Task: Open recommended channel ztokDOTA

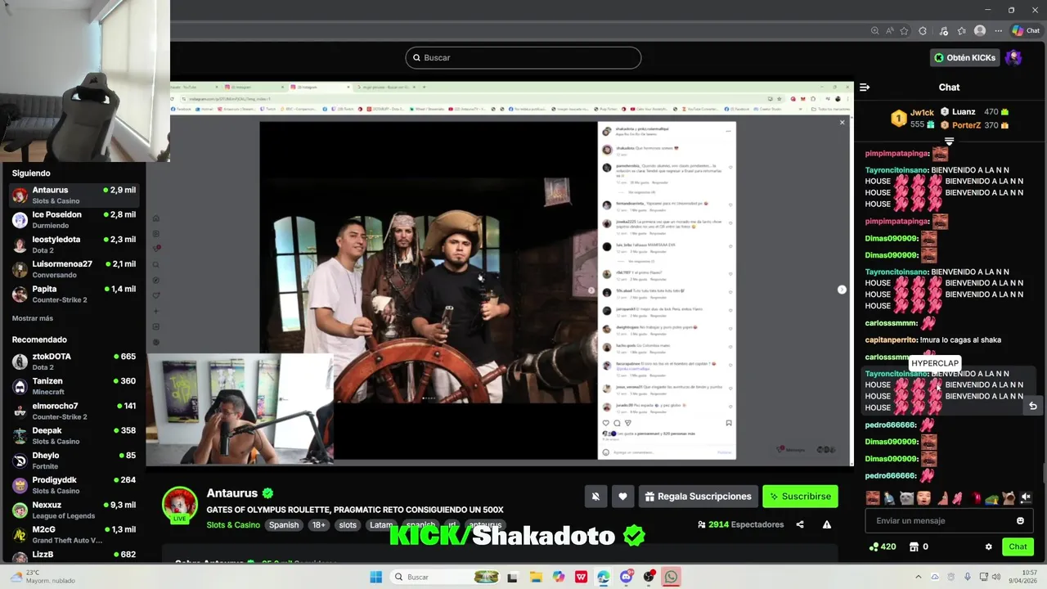Action: click(x=74, y=362)
